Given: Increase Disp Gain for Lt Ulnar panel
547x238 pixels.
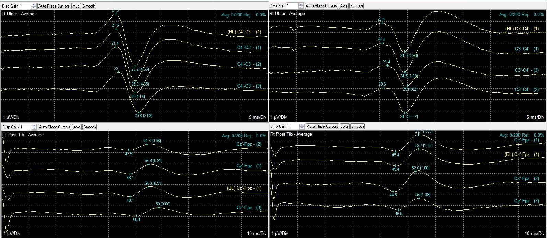Looking at the screenshot, I should point(33,5).
